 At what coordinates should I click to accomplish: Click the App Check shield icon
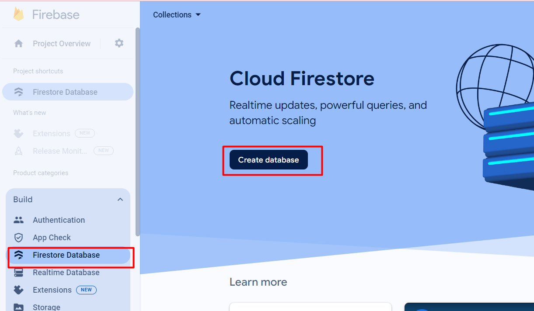(18, 238)
